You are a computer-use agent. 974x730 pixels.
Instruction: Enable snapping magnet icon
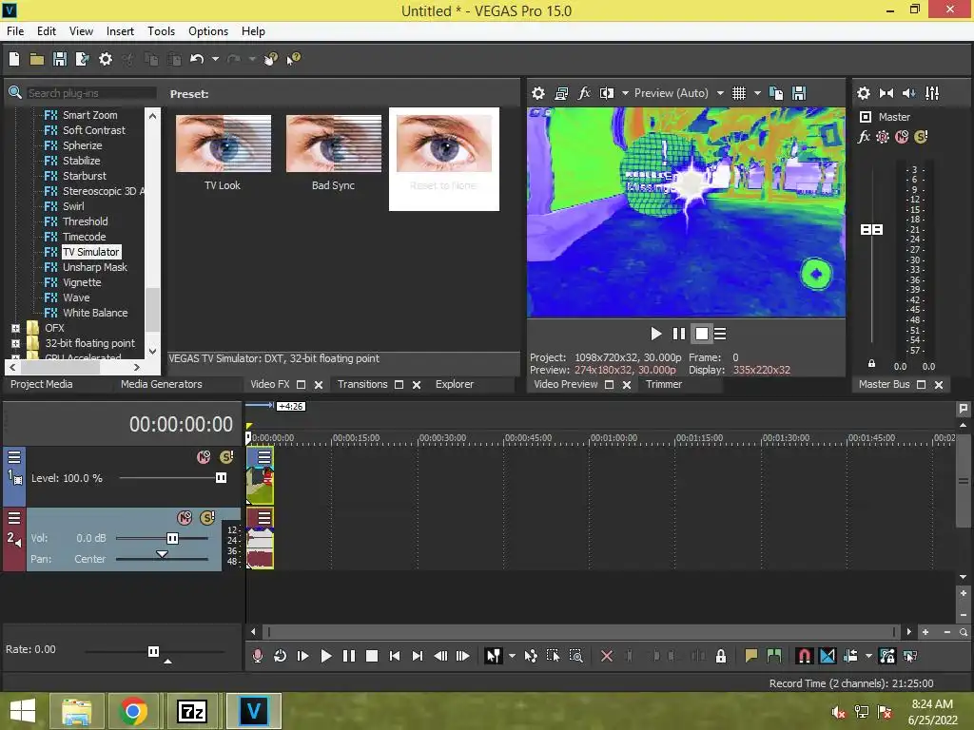coord(804,656)
